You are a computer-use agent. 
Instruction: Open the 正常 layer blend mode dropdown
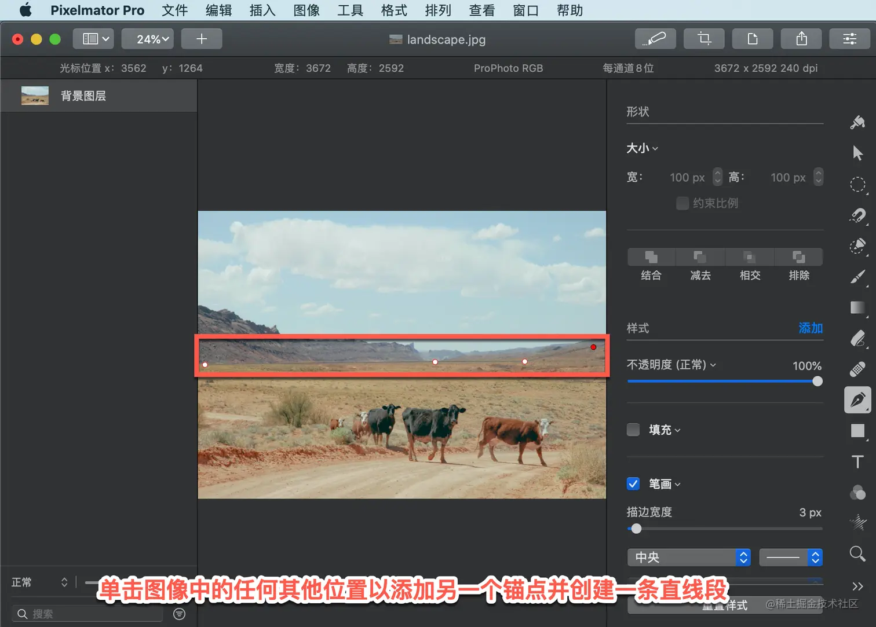39,582
